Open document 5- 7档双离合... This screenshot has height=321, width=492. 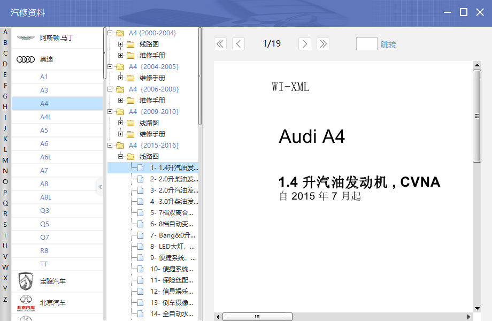tap(172, 213)
